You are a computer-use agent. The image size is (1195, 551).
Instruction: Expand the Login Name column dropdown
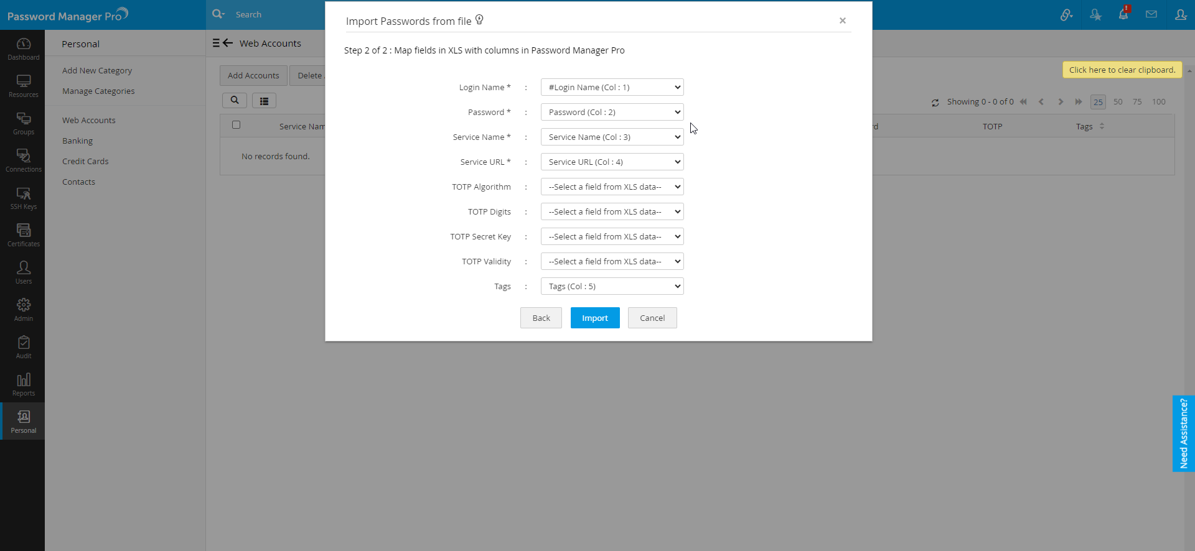pyautogui.click(x=612, y=87)
